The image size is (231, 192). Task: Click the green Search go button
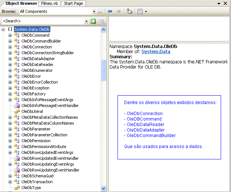click(x=93, y=21)
